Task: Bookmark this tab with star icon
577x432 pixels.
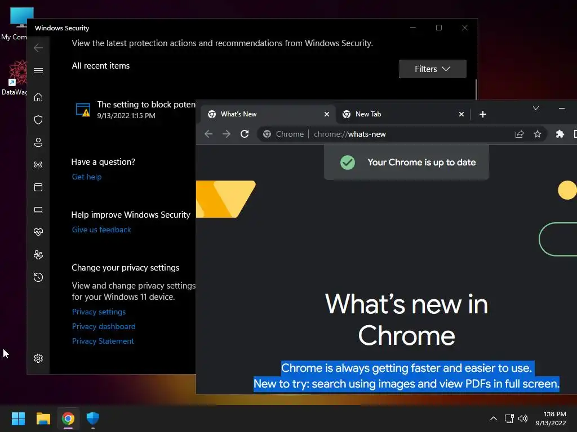Action: (537, 134)
